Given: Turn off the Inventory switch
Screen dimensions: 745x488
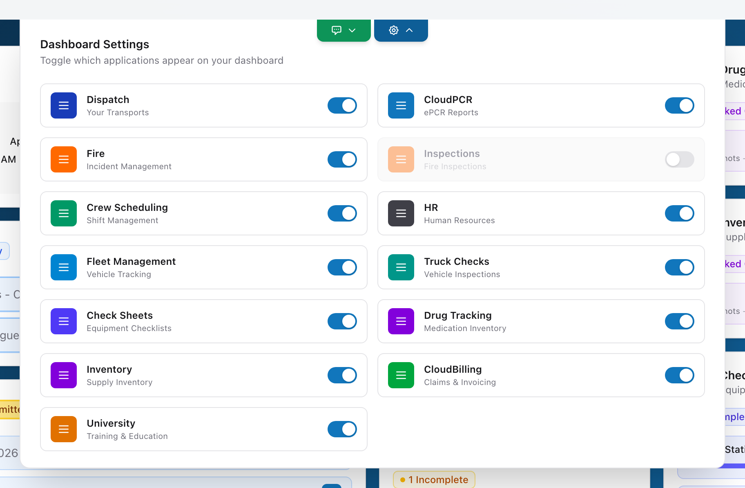Looking at the screenshot, I should [342, 375].
